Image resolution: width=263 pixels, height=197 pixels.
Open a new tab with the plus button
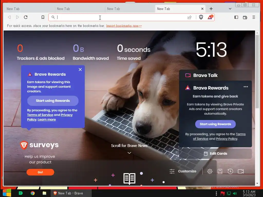click(211, 9)
